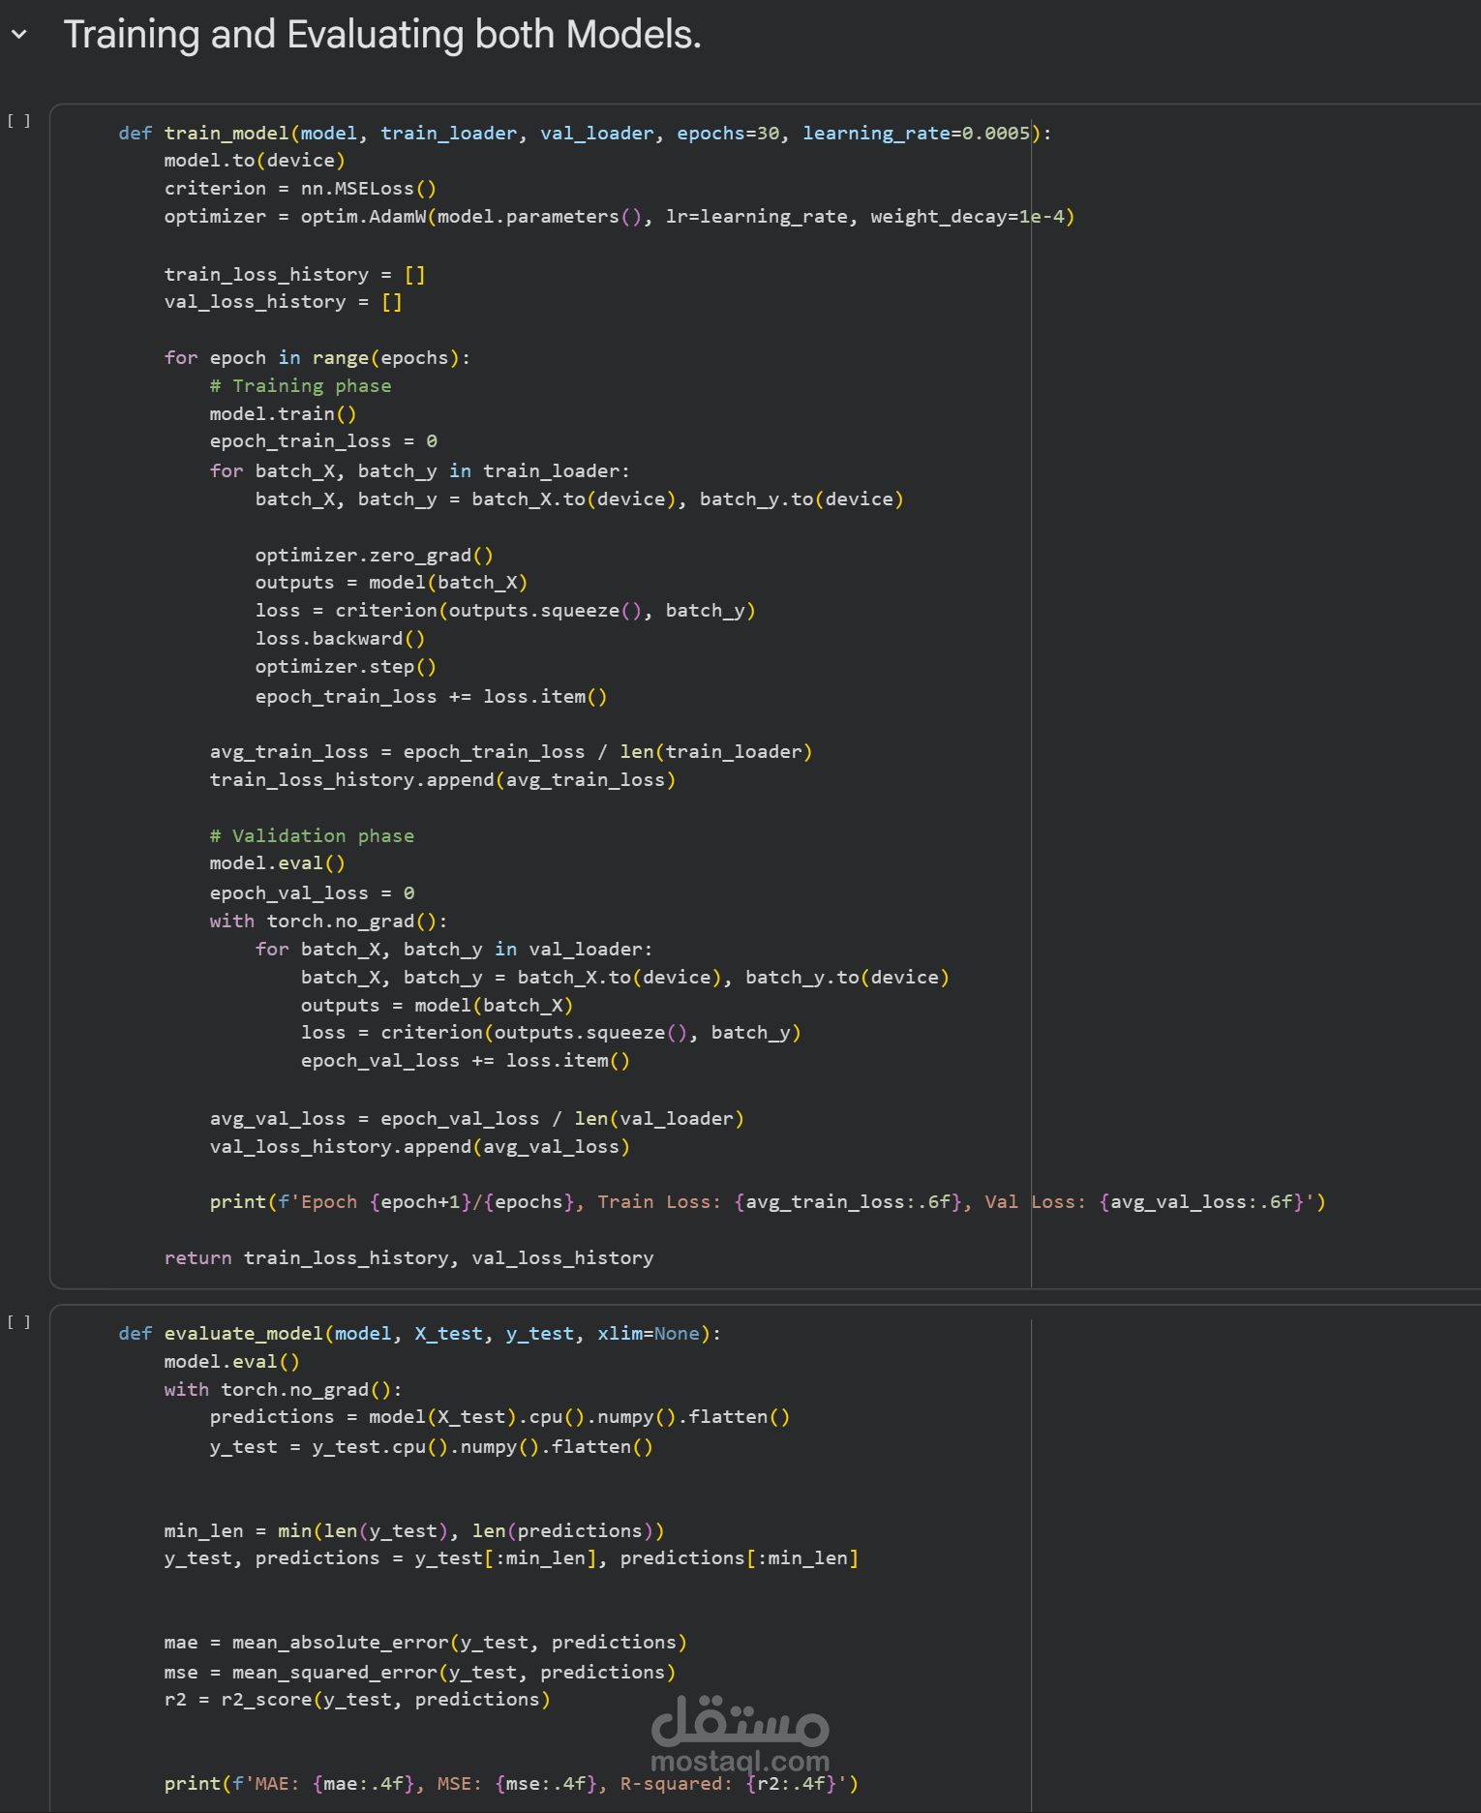The height and width of the screenshot is (1813, 1481).
Task: Click the train_loss_history.append line
Action: coord(442,780)
